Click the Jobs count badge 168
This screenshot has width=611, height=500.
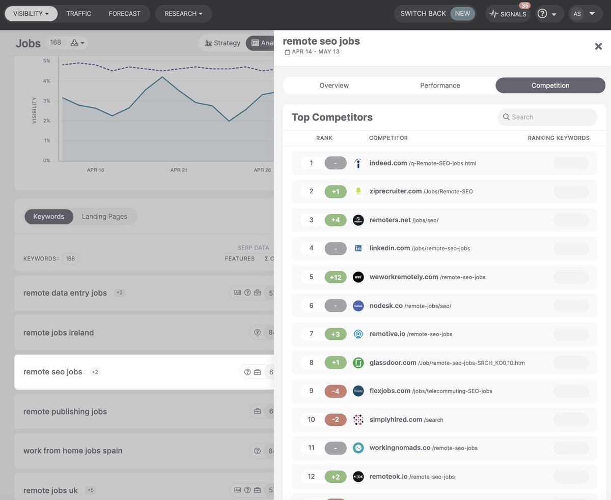[55, 43]
